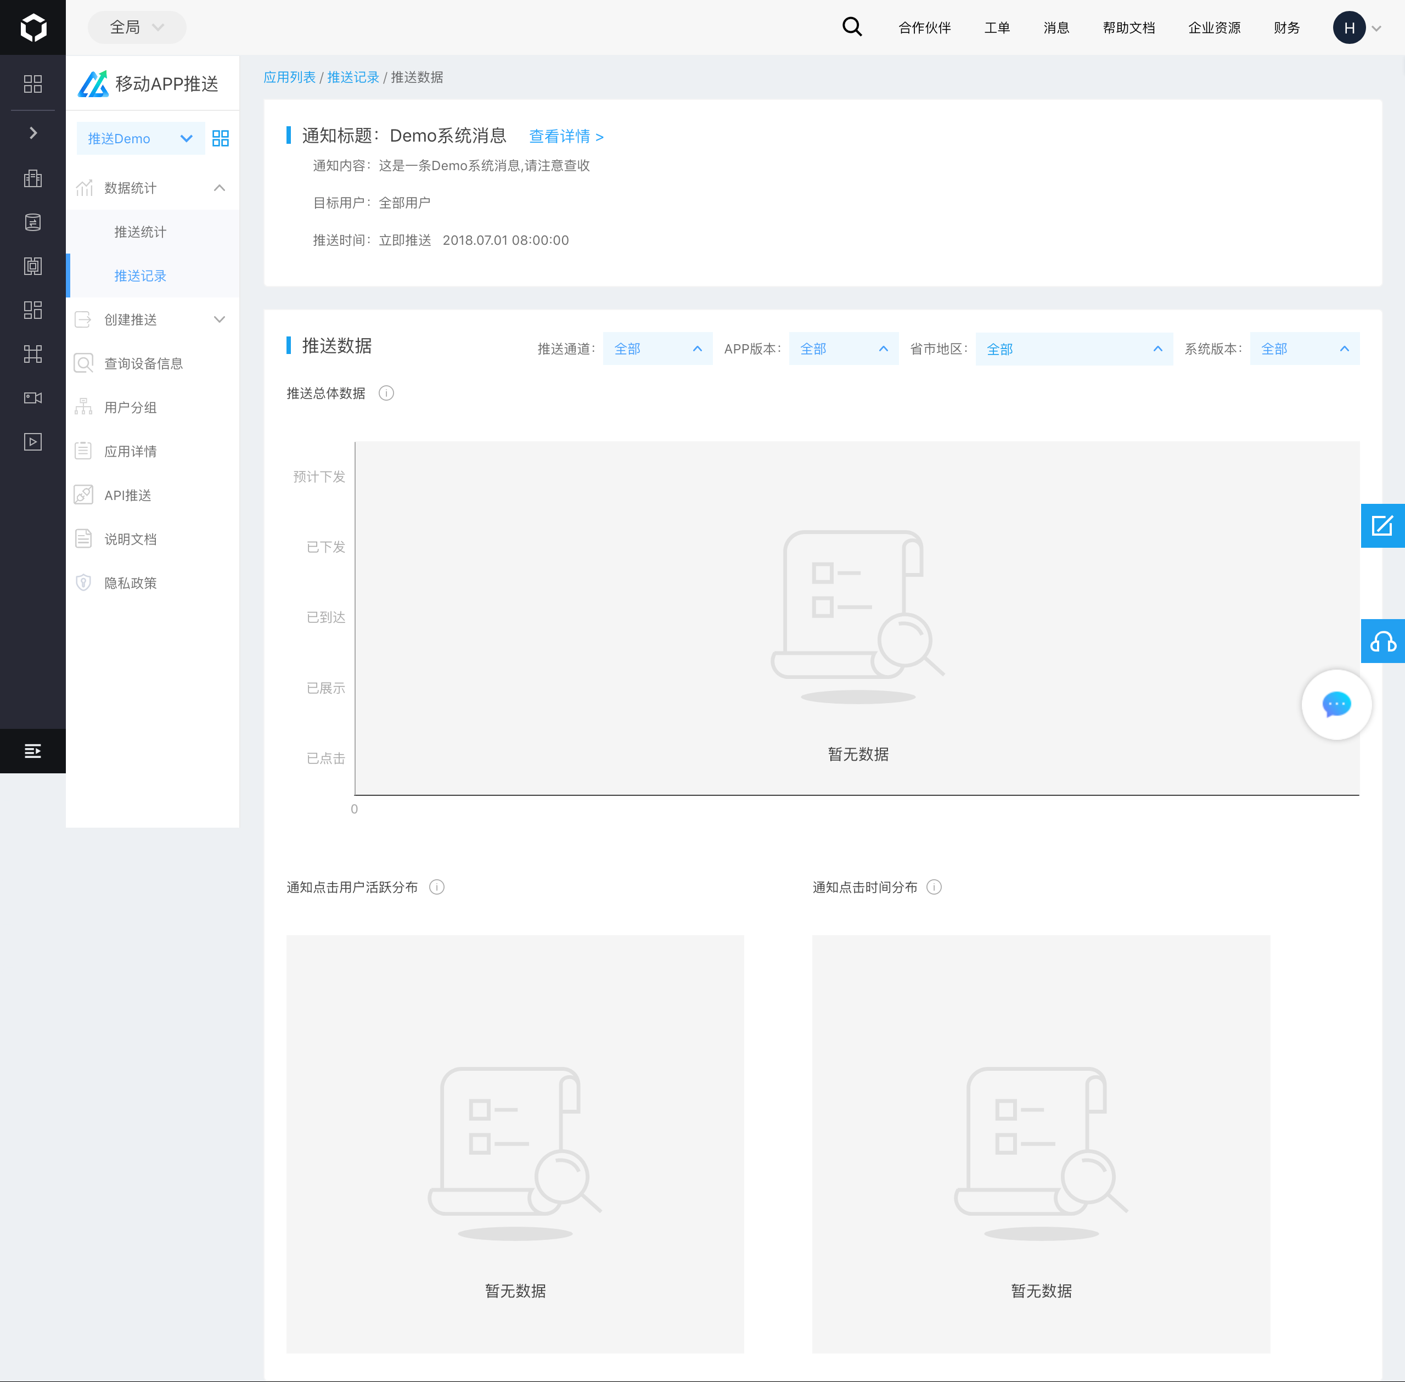Image resolution: width=1405 pixels, height=1382 pixels.
Task: Toggle the sidebar collapse menu icon
Action: click(33, 751)
